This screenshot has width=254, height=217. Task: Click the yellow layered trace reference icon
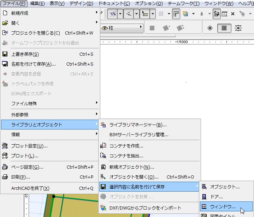(185, 14)
